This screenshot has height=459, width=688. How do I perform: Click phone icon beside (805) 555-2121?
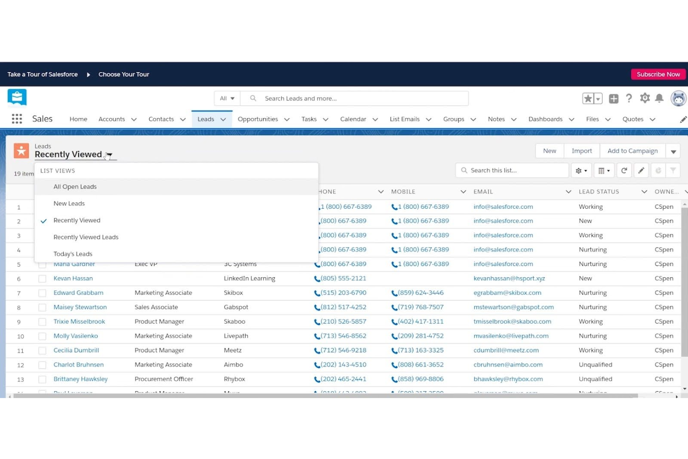[317, 279]
